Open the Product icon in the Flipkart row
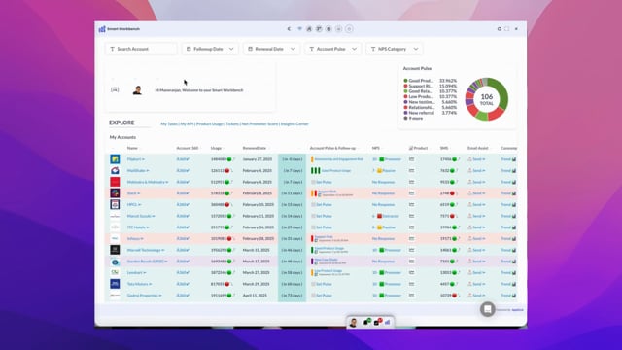The height and width of the screenshot is (350, 622). tap(411, 159)
